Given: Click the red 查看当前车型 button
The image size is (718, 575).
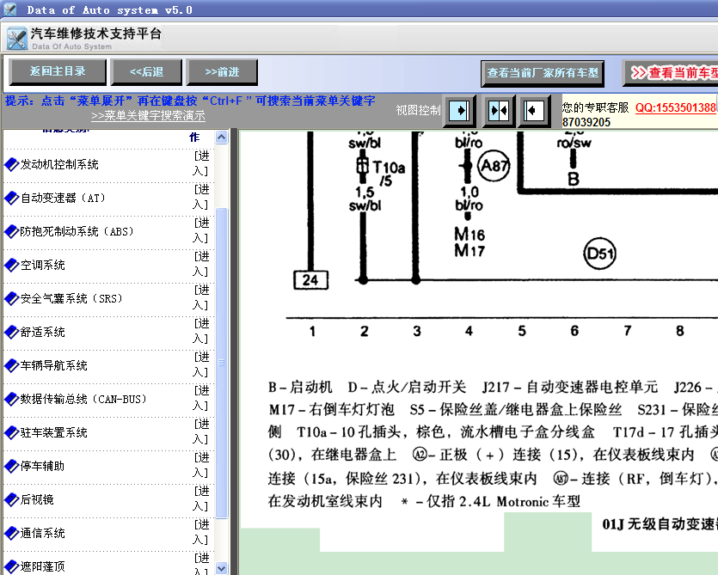Looking at the screenshot, I should click(671, 73).
